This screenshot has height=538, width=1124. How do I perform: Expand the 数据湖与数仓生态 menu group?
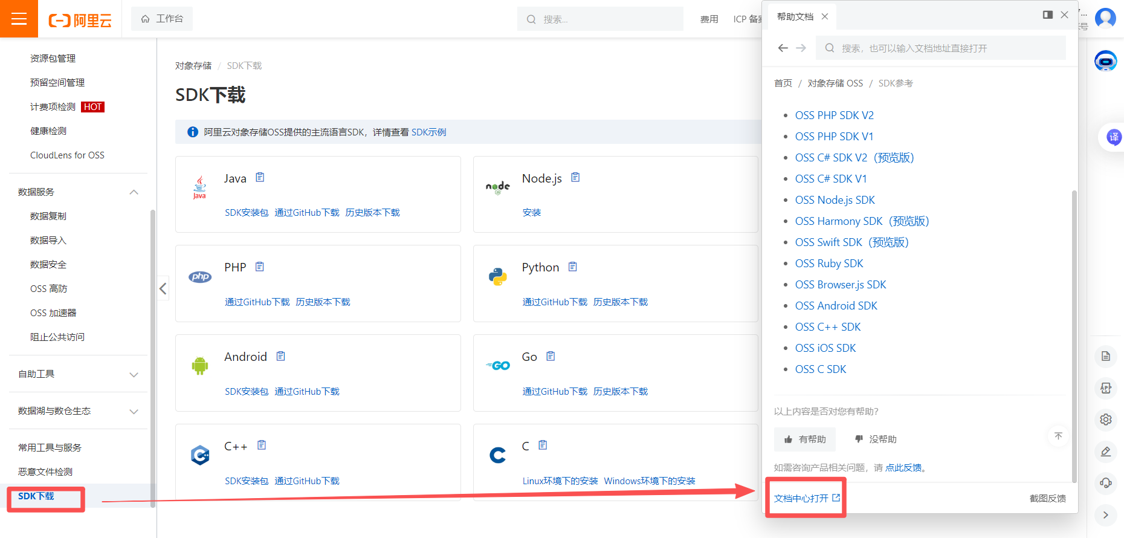[x=134, y=412]
